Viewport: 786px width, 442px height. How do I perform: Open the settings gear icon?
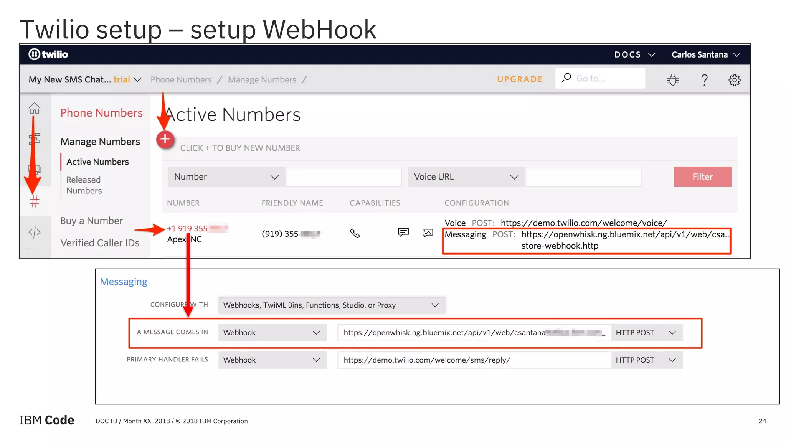734,80
